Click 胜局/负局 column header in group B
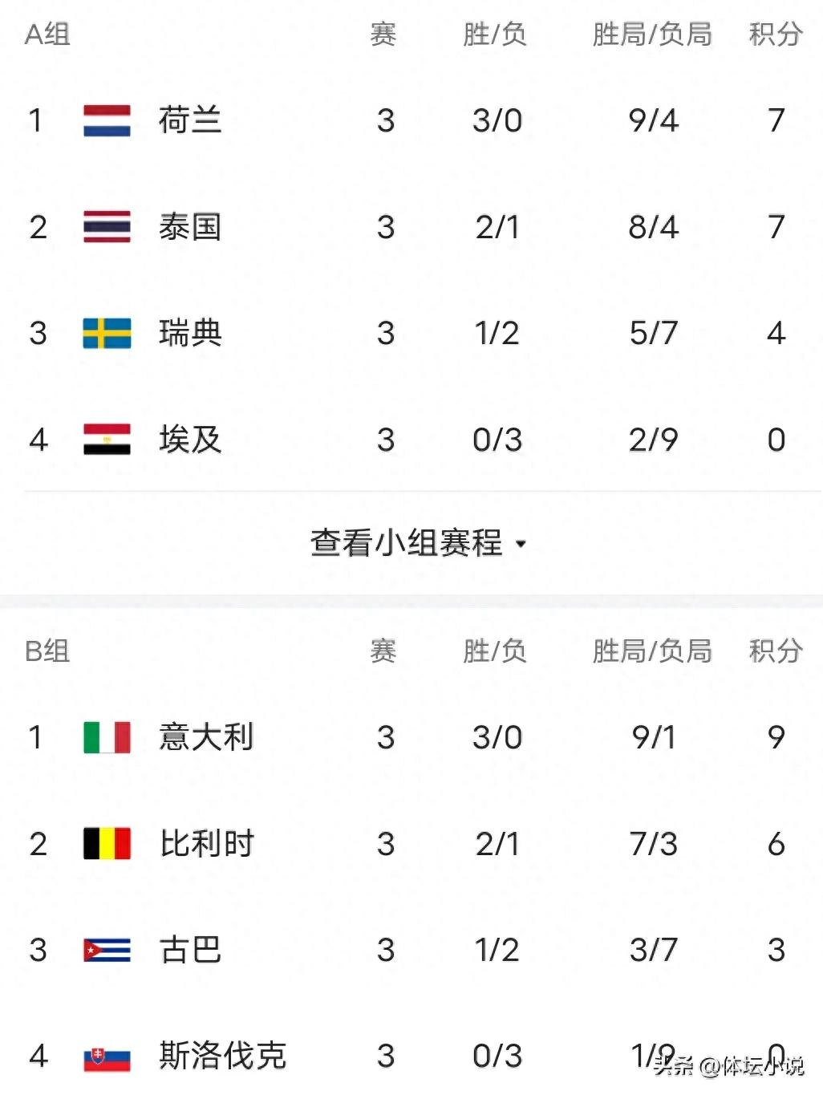The height and width of the screenshot is (1095, 823). pyautogui.click(x=651, y=651)
